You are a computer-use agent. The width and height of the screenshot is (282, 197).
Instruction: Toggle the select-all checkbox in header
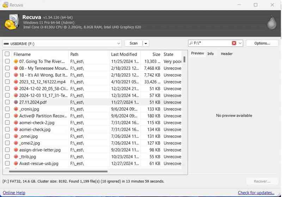point(7,54)
